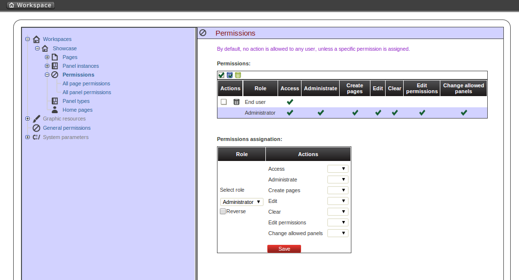The width and height of the screenshot is (519, 280).
Task: Open the Select role Administrator dropdown
Action: click(x=241, y=202)
